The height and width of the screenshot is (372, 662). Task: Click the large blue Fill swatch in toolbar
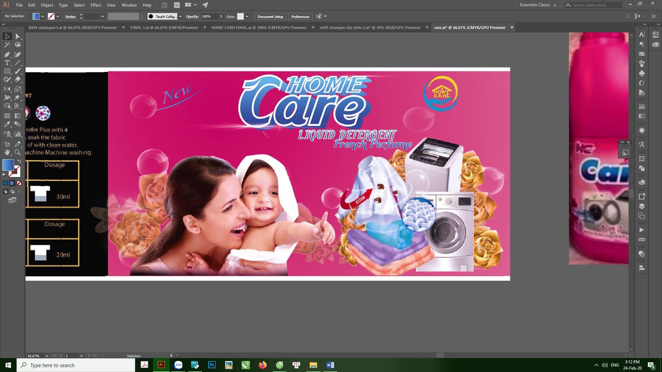[8, 165]
